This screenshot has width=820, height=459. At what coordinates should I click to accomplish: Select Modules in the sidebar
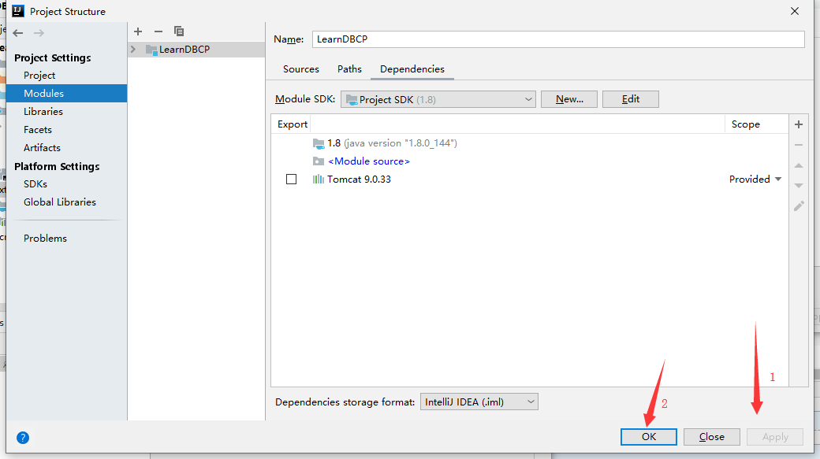pyautogui.click(x=66, y=94)
